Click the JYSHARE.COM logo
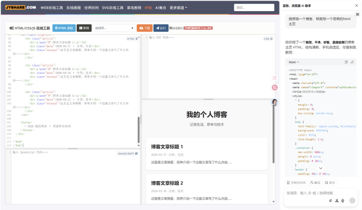Viewport: 362px width, 210px height. pyautogui.click(x=21, y=7)
